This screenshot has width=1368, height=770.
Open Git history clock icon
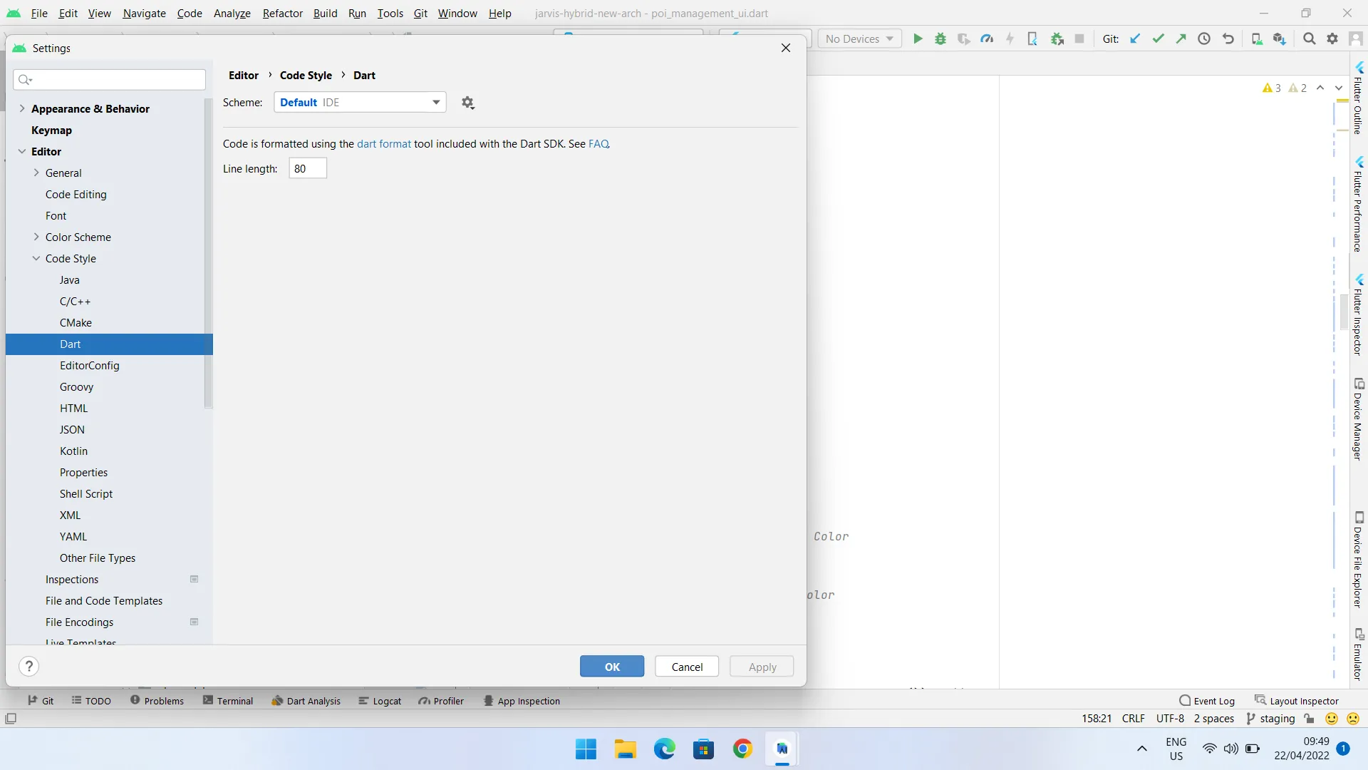(1204, 39)
